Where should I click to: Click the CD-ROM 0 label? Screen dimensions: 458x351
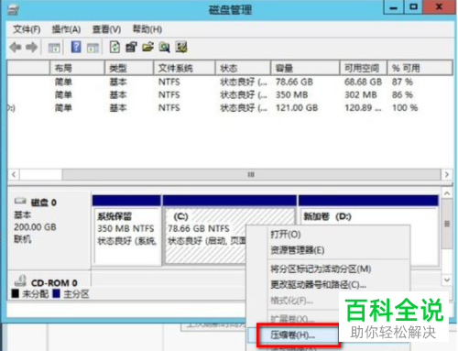(x=54, y=282)
